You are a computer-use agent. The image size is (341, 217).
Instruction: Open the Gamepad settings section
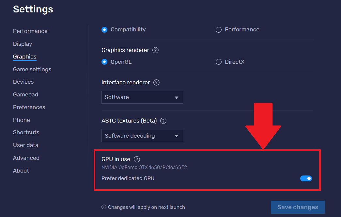tap(25, 94)
